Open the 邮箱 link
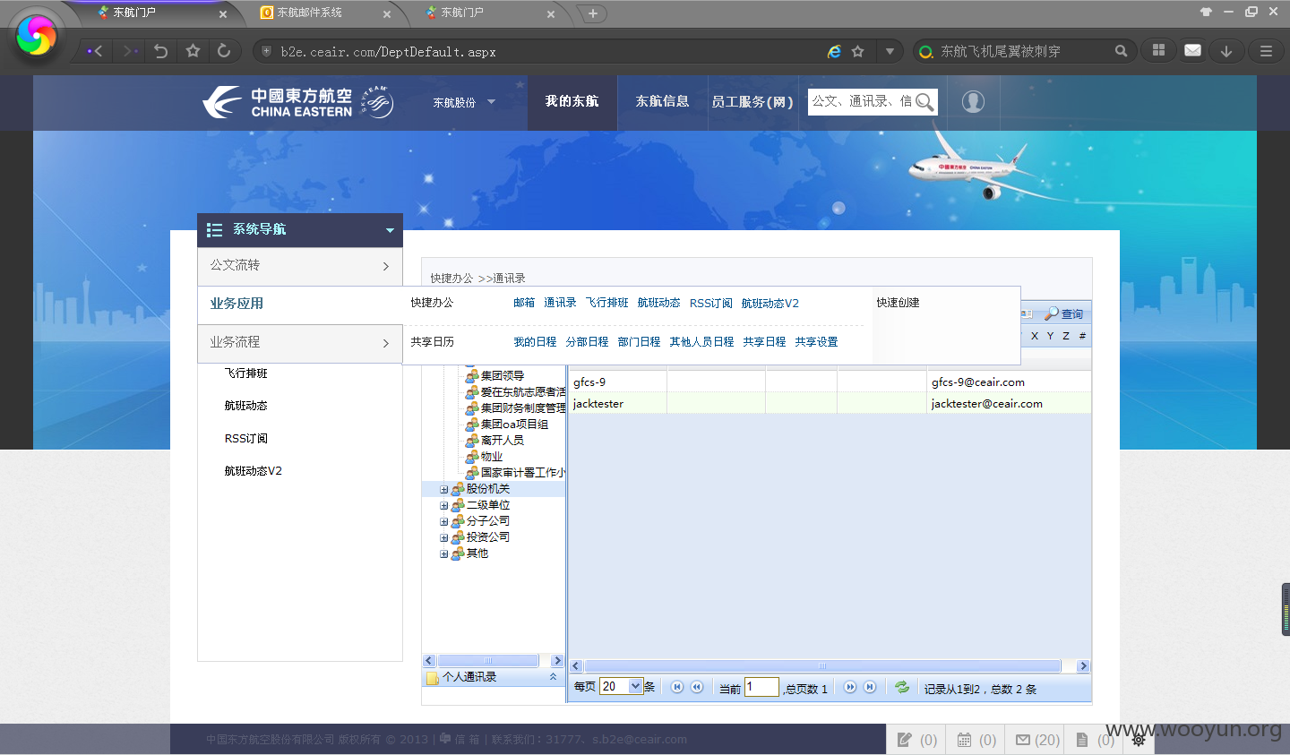This screenshot has width=1290, height=755. point(524,303)
